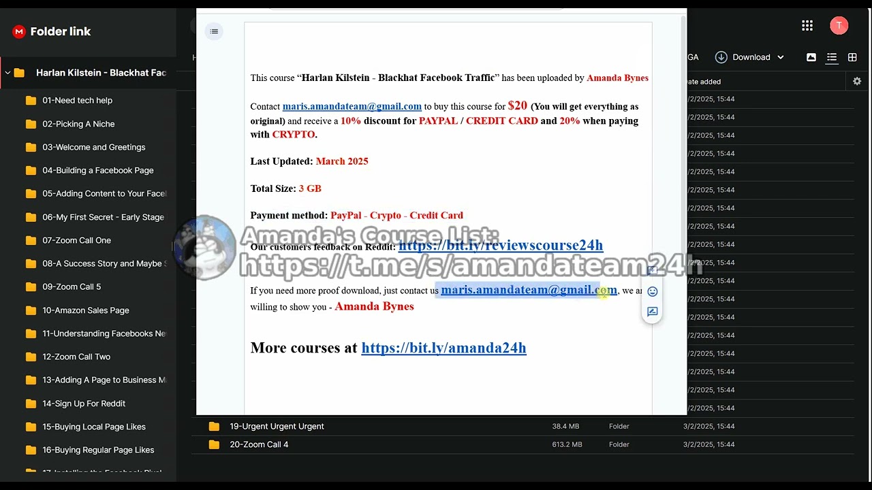Collapse the Harlan Kilstein folder tree
This screenshot has height=490, width=872.
7,73
